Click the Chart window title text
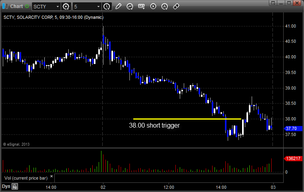 tap(16, 6)
